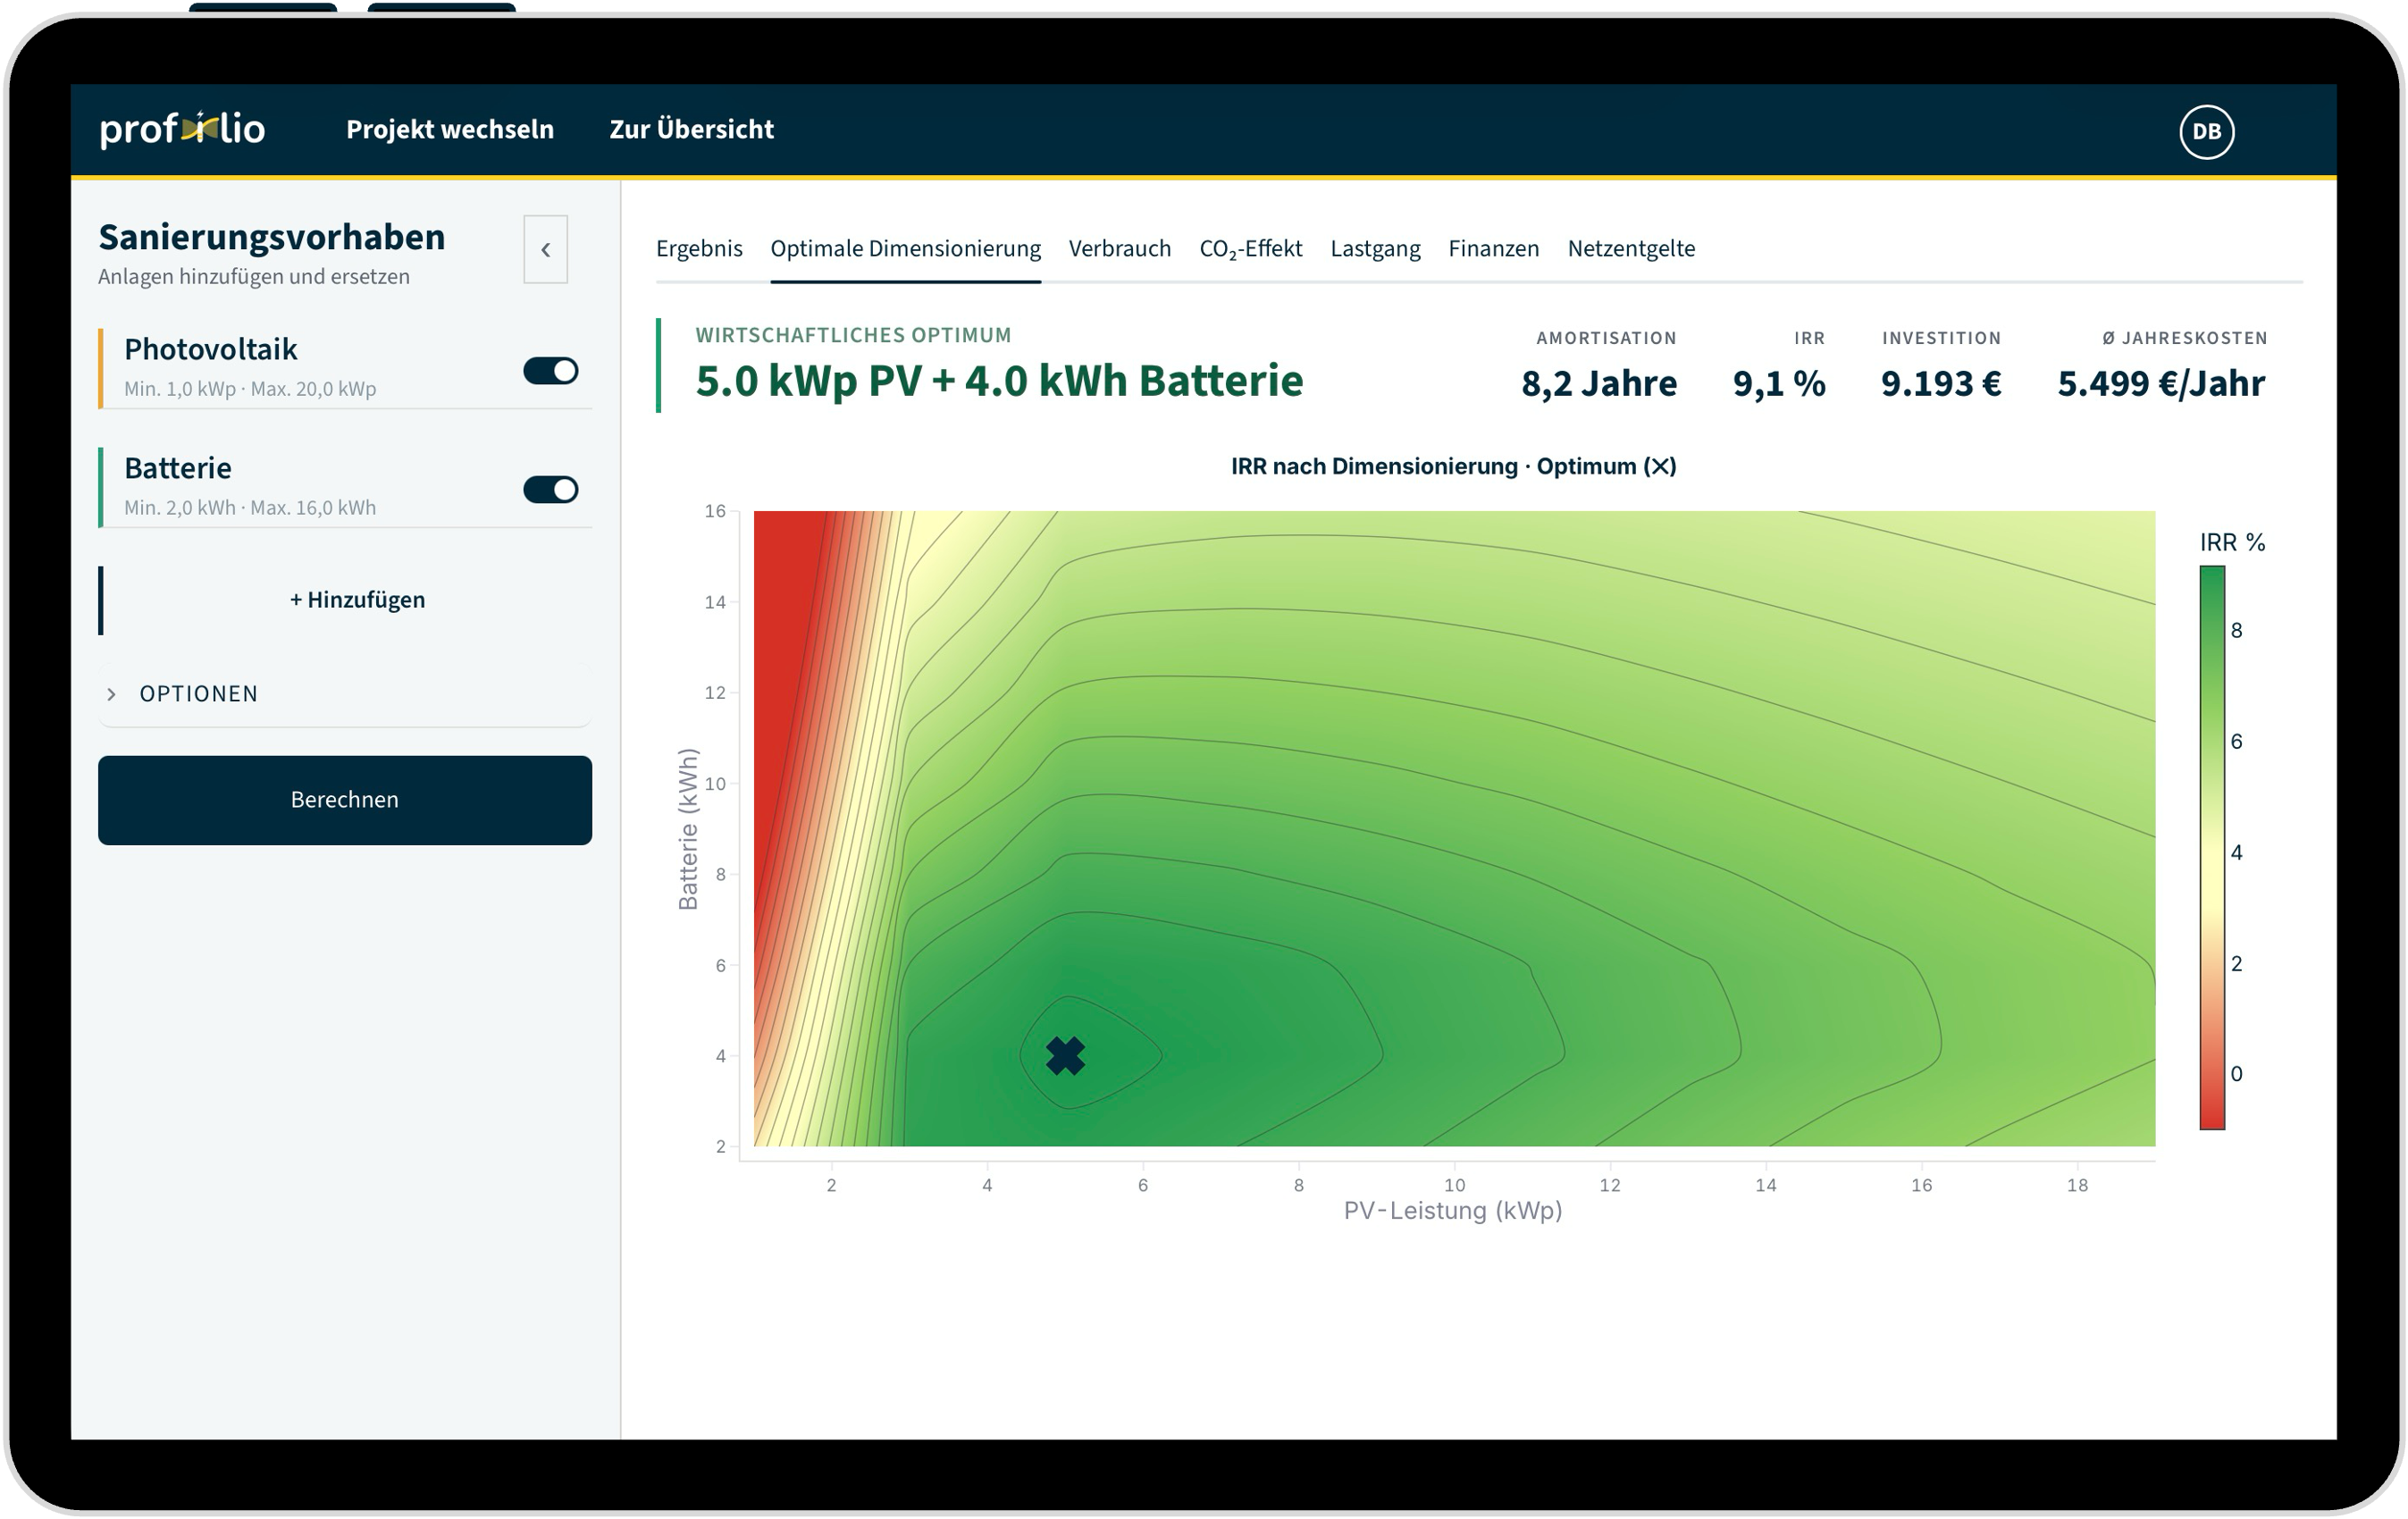Toggle the Batterie switch

click(550, 489)
